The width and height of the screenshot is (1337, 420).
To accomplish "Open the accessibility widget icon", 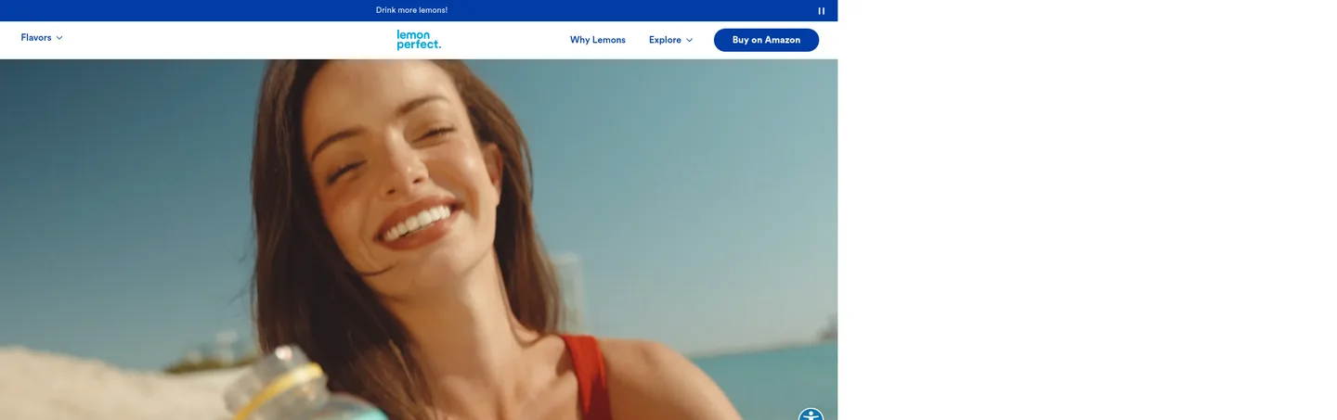I will 811,414.
